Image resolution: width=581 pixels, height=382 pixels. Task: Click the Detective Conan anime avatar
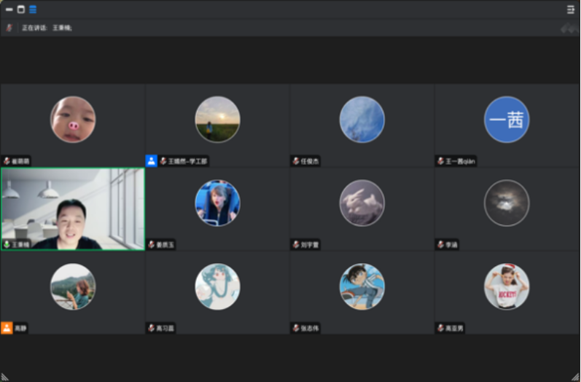[x=362, y=286]
